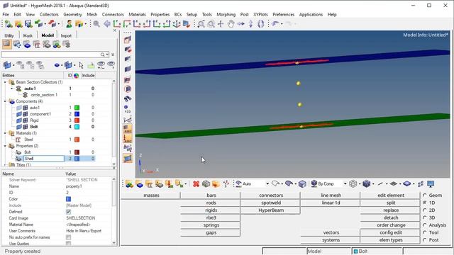454x255 pixels.
Task: Select the Pan hand tool icon
Action: tap(231, 23)
